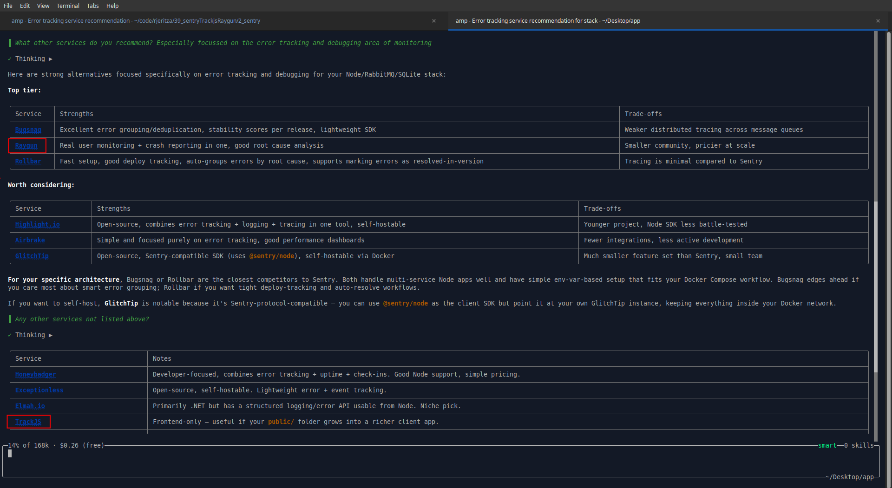Follow the Rollbar link
The image size is (892, 488).
tap(28, 162)
